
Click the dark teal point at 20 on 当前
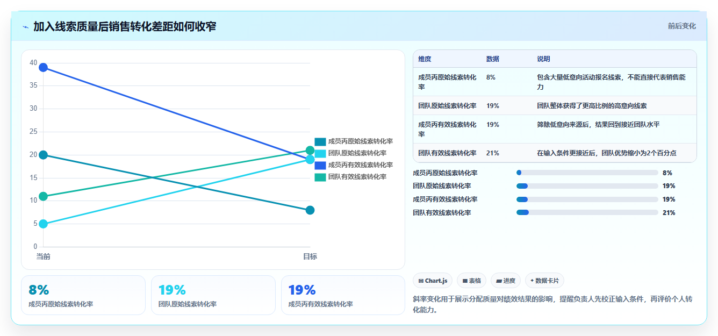point(43,155)
